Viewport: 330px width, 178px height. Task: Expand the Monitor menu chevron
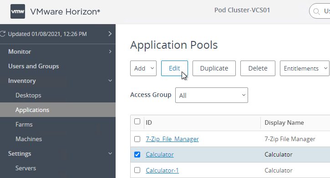click(110, 51)
